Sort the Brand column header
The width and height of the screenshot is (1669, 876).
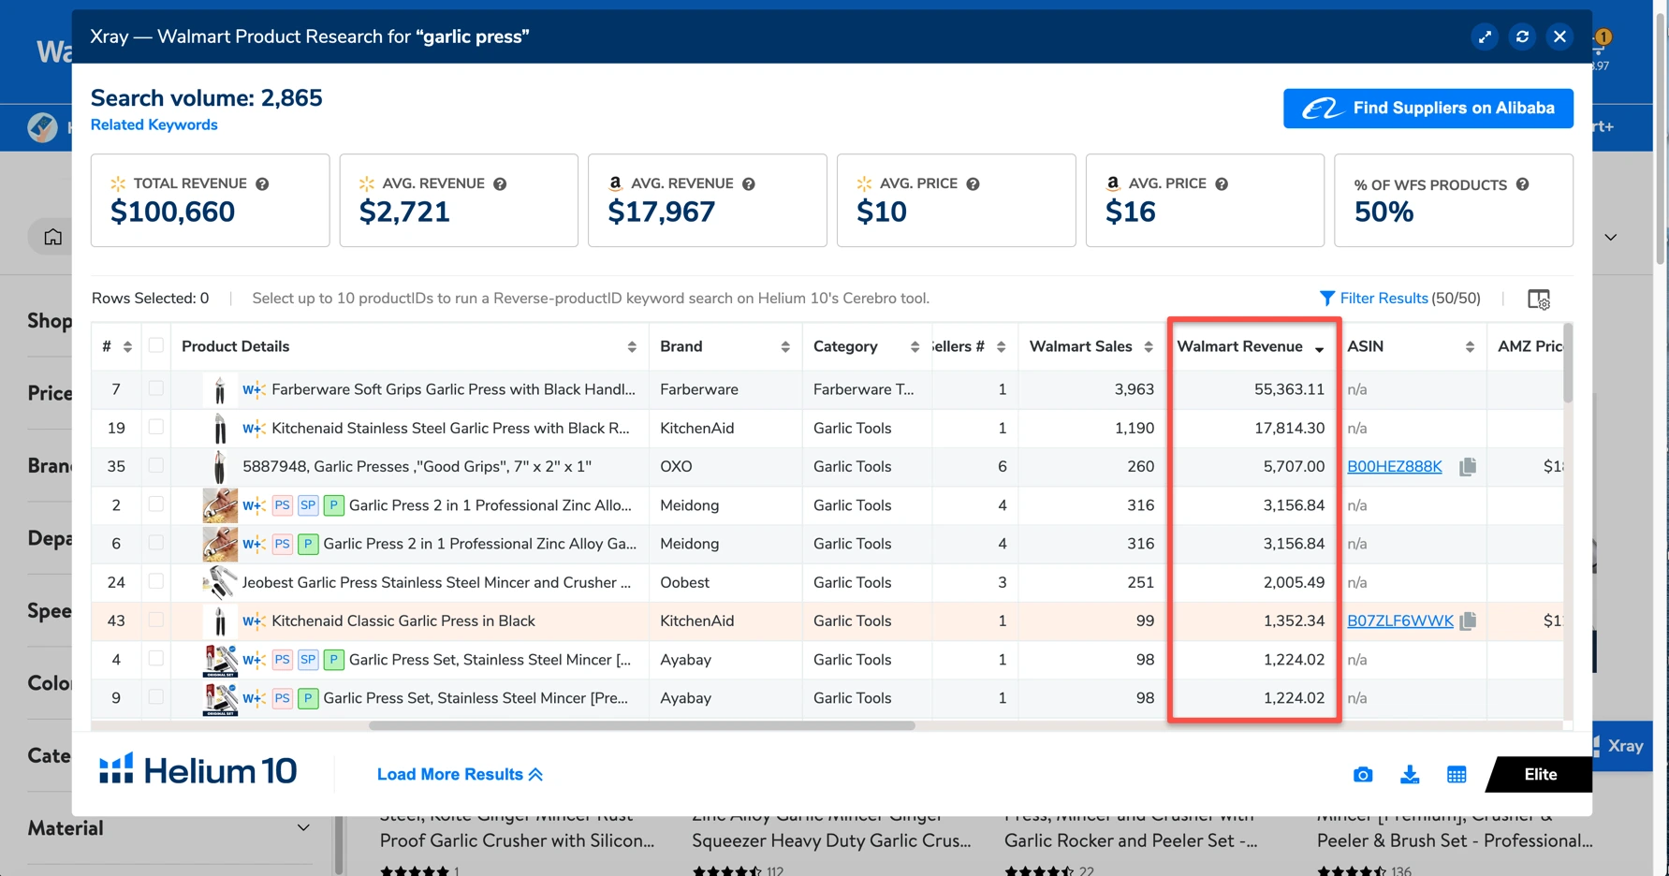pos(784,346)
